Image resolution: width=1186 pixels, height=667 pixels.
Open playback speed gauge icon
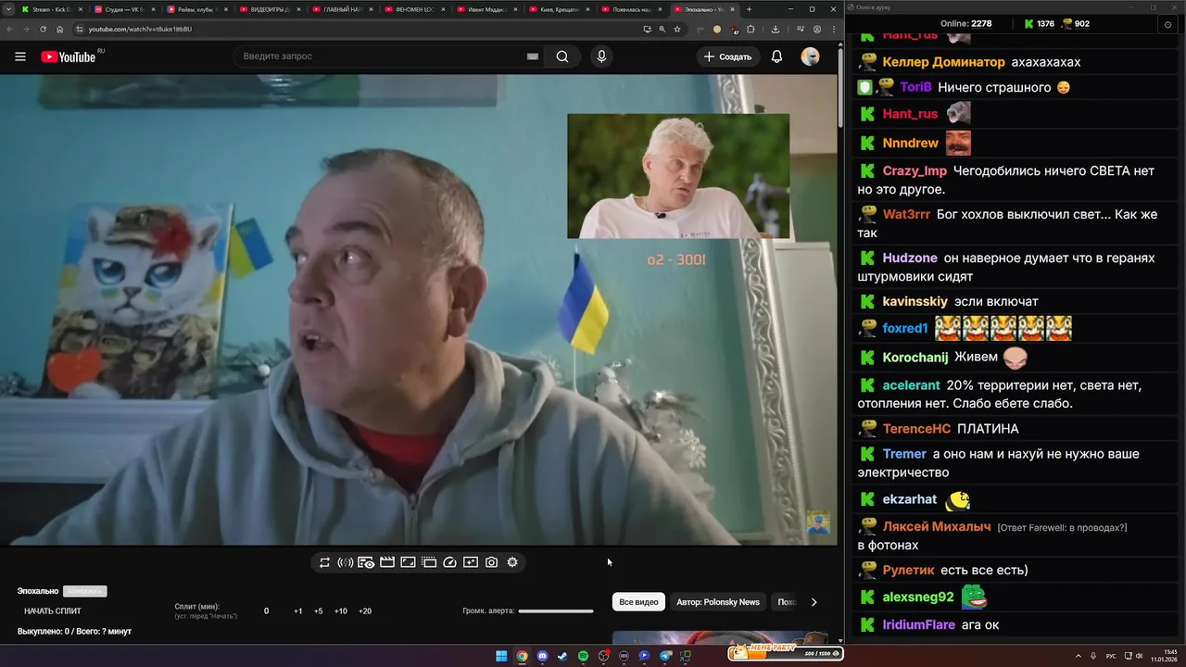coord(450,562)
